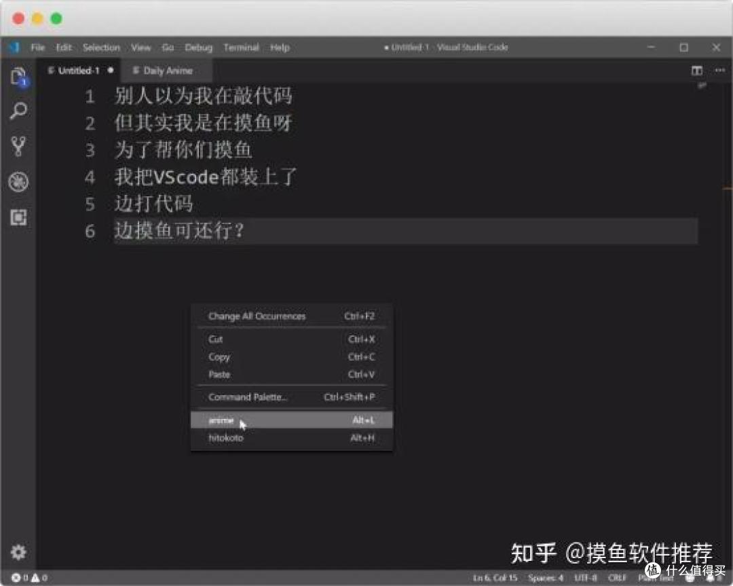This screenshot has height=586, width=733.
Task: Click line number 5 in the gutter
Action: click(90, 204)
